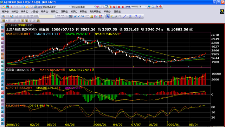225x127 pixels.
Task: Open the 200928自選股 dropdown list
Action: click(x=95, y=7)
